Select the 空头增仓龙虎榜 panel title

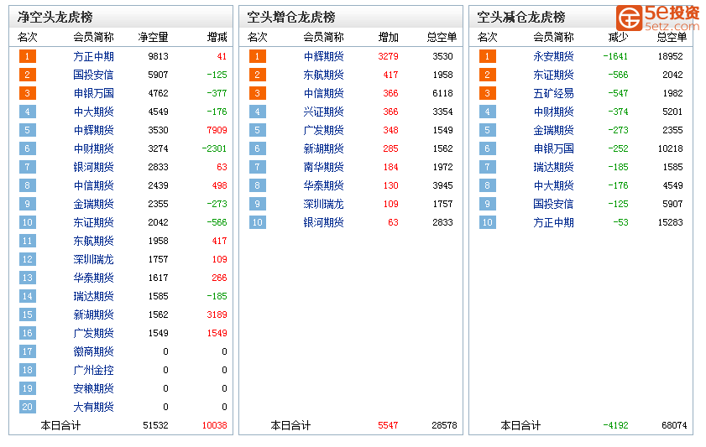click(291, 17)
